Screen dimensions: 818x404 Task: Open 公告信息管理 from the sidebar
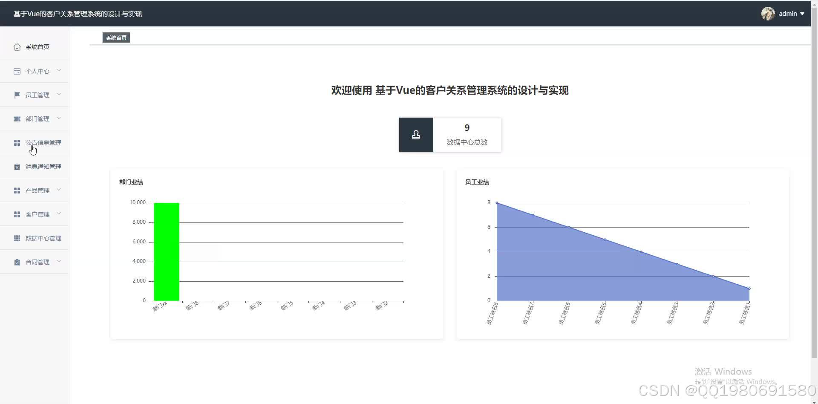(43, 142)
